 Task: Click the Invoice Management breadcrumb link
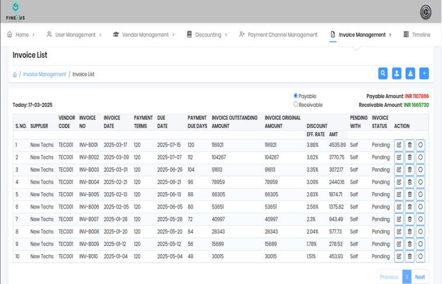point(44,75)
